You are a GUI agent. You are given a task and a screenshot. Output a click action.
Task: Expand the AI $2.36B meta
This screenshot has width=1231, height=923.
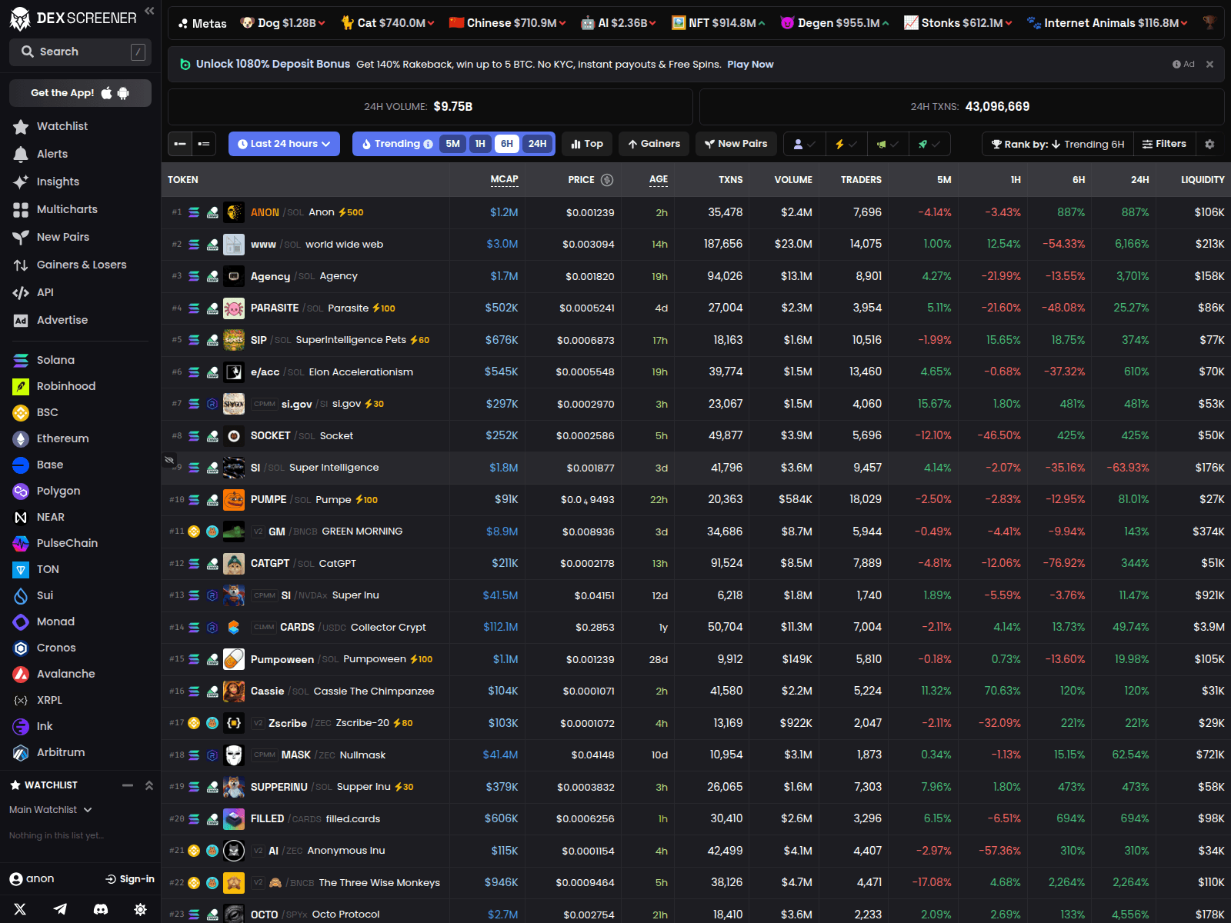[618, 23]
